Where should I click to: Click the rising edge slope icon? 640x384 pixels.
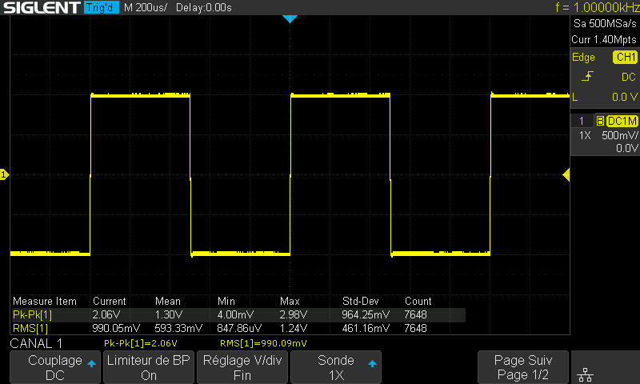tap(587, 76)
